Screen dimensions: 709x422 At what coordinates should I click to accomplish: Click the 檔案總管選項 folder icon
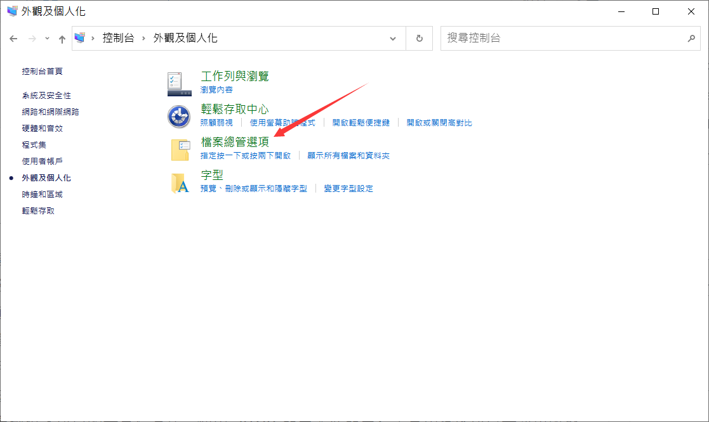(180, 150)
